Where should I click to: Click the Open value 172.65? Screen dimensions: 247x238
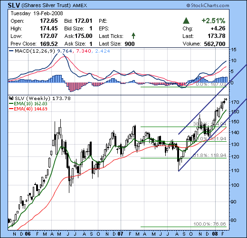(49, 21)
